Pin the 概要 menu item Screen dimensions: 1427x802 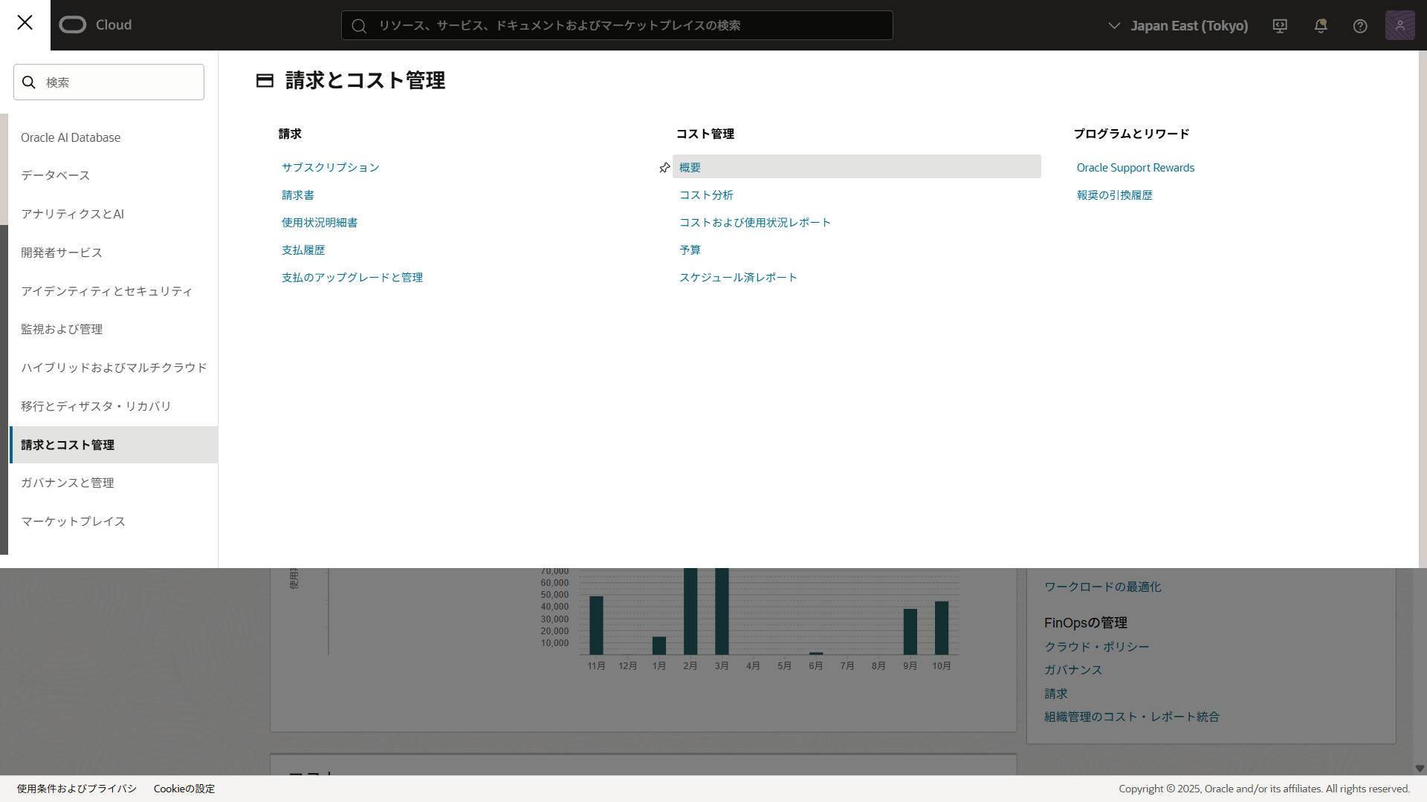(x=664, y=168)
